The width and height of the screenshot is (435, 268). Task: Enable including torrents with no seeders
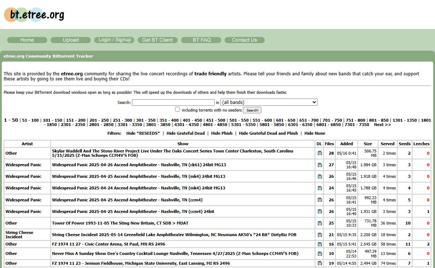(177, 109)
